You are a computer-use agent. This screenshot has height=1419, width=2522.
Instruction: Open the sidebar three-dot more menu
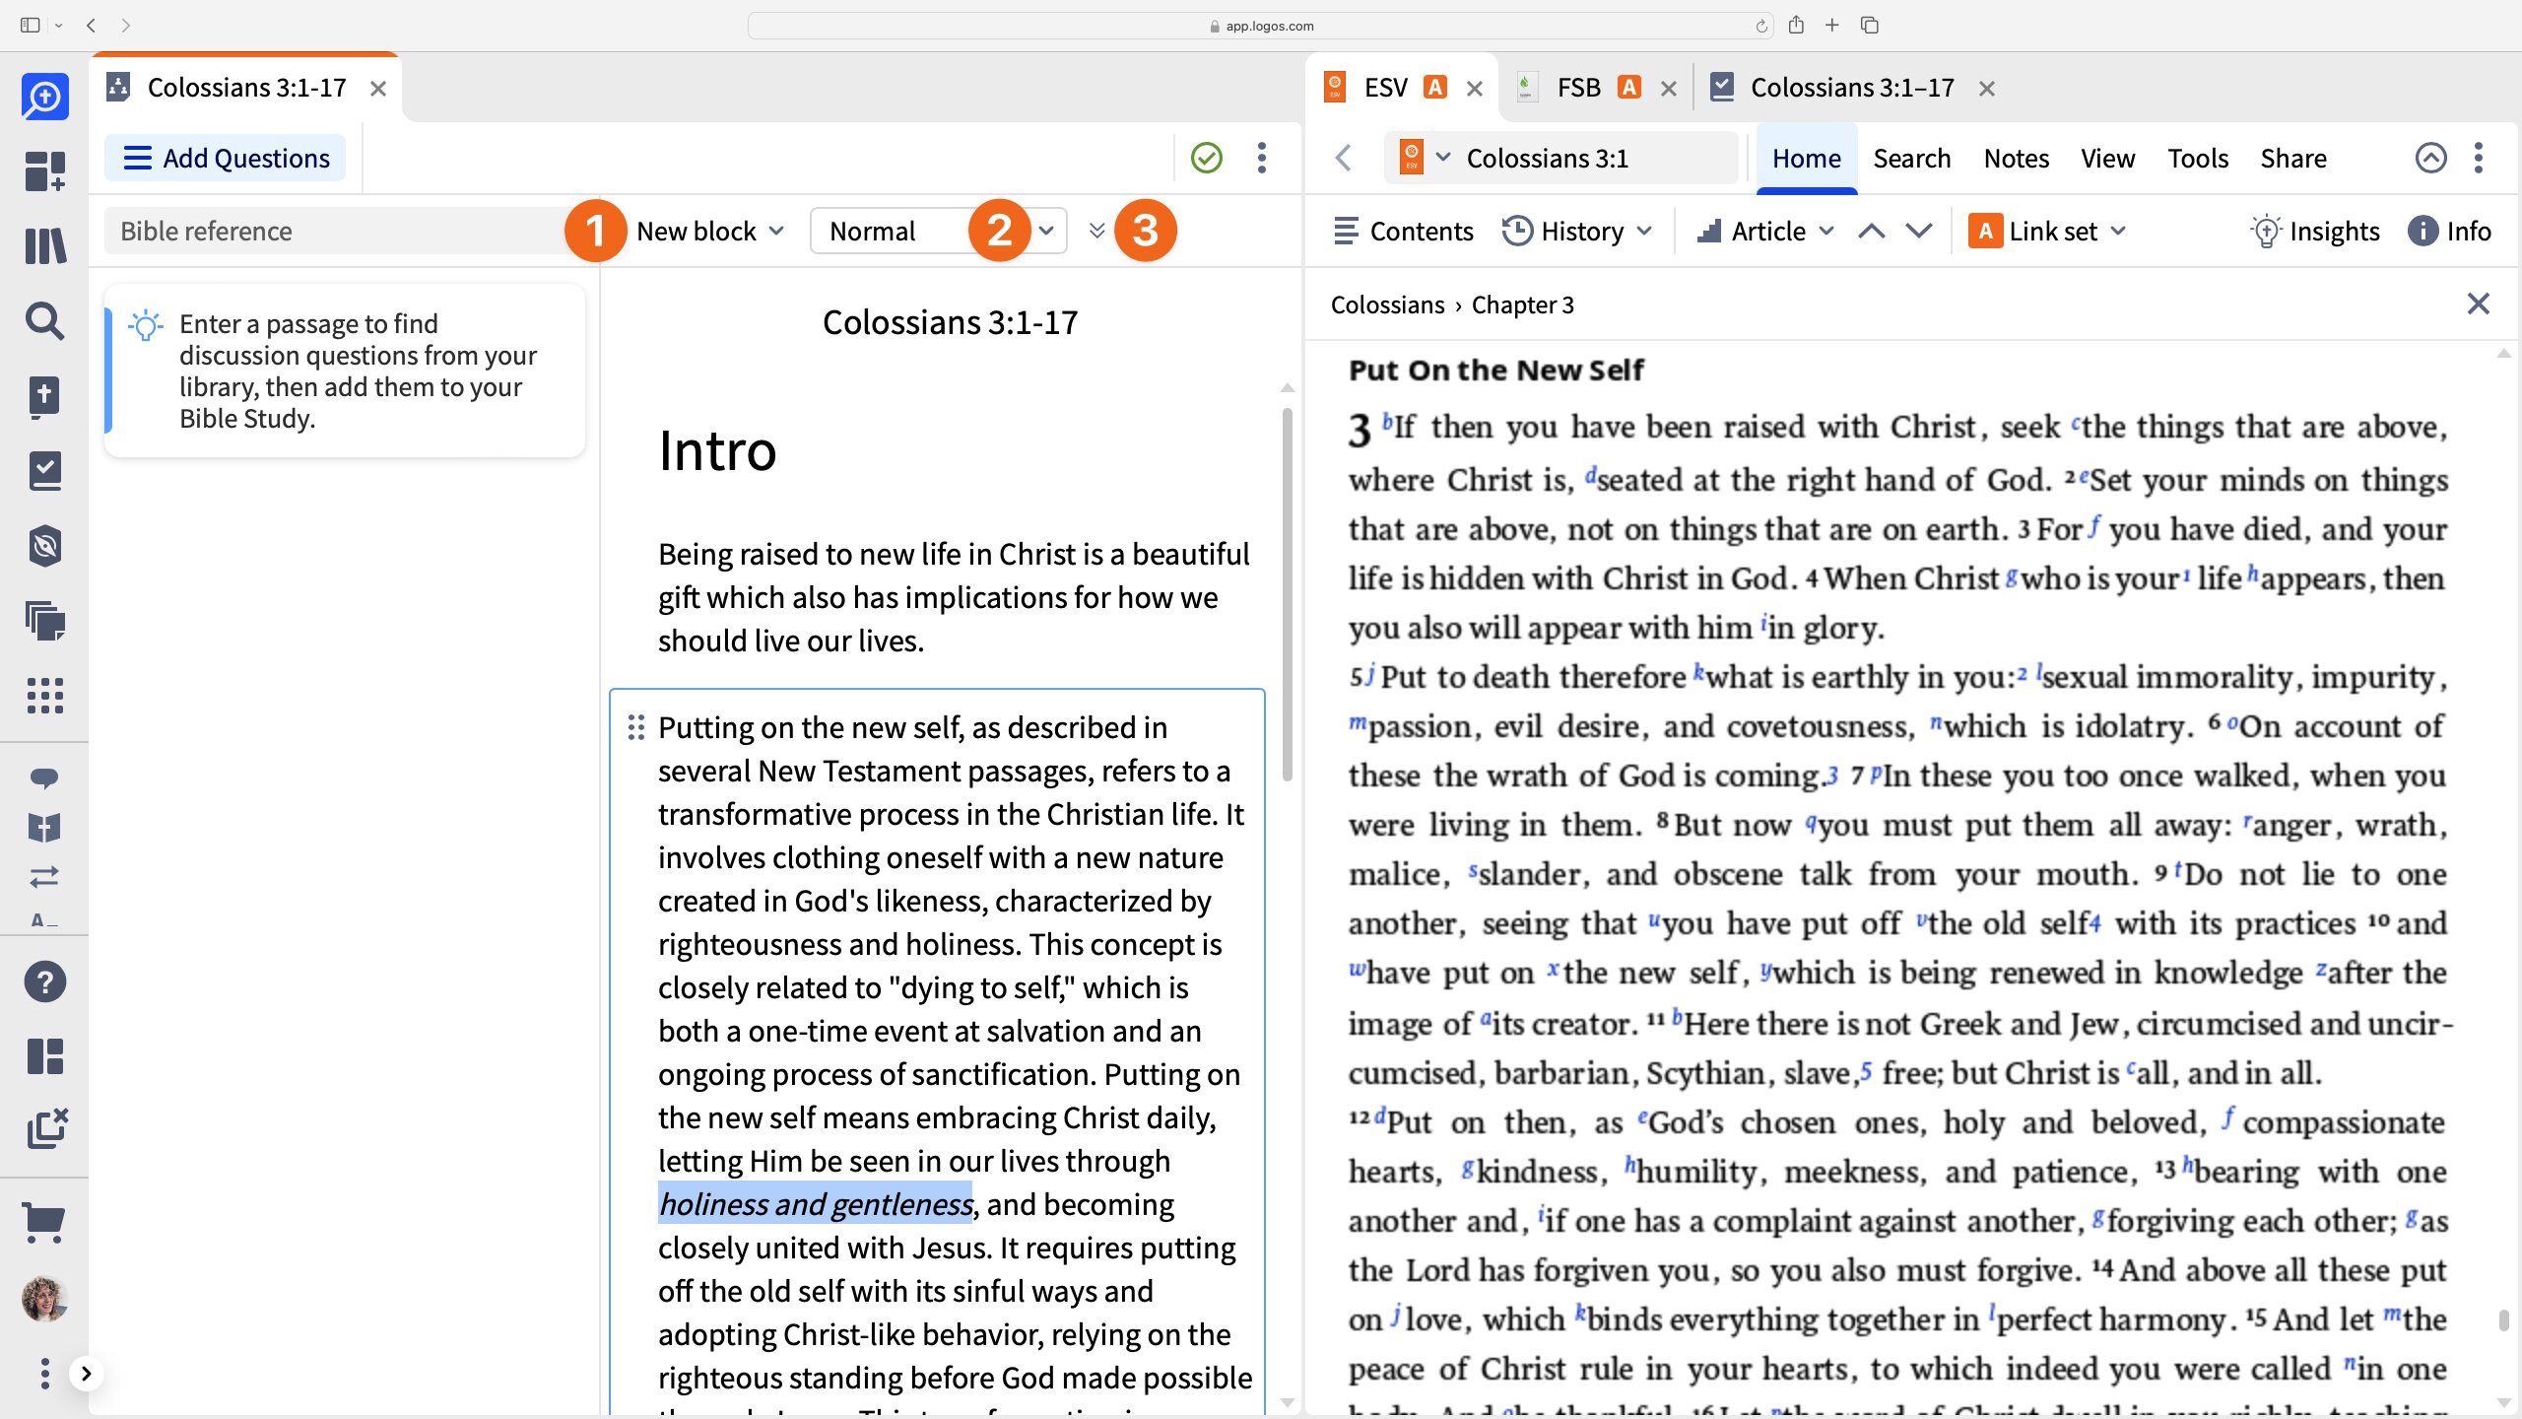coord(44,1374)
